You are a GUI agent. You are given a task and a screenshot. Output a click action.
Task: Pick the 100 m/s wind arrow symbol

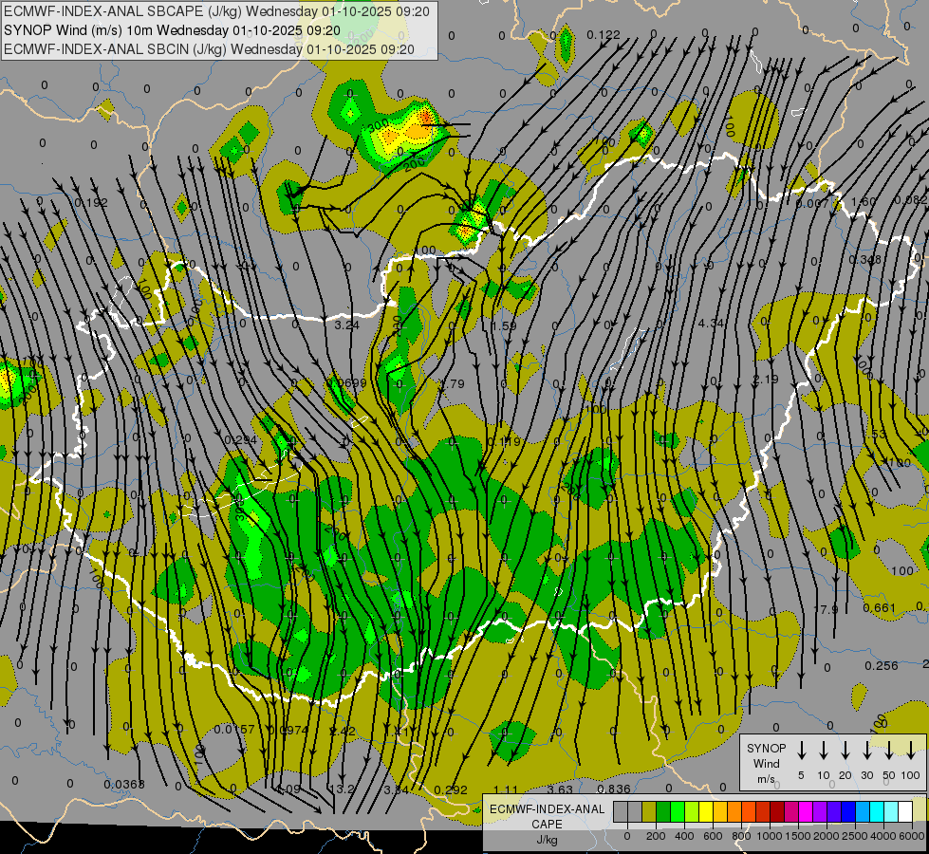pyautogui.click(x=912, y=750)
